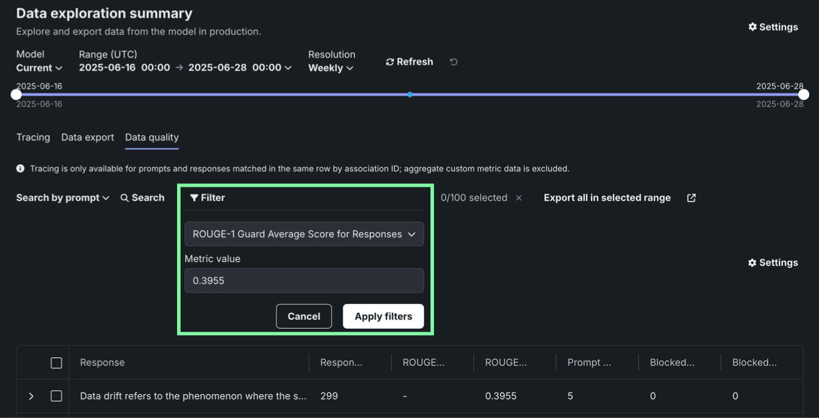
Task: Switch to the Data export tab
Action: (x=87, y=137)
